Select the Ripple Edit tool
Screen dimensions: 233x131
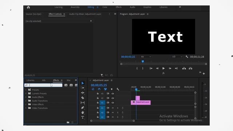[83, 93]
